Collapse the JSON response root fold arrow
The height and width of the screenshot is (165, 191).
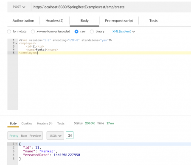[17, 144]
